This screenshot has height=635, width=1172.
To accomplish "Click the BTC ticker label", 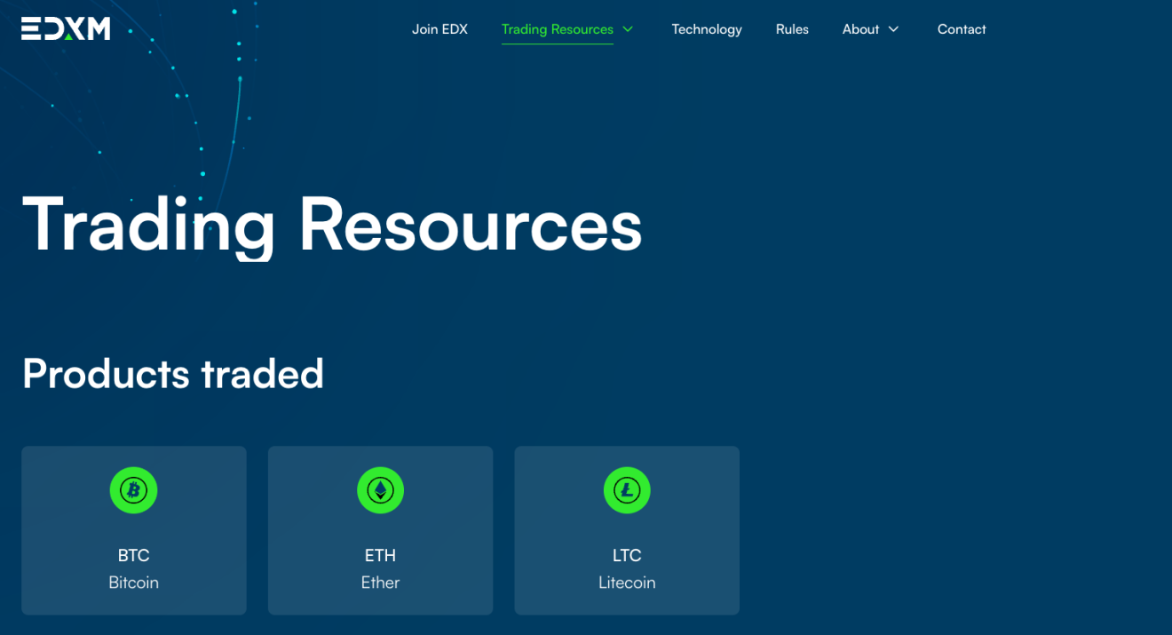I will [133, 555].
